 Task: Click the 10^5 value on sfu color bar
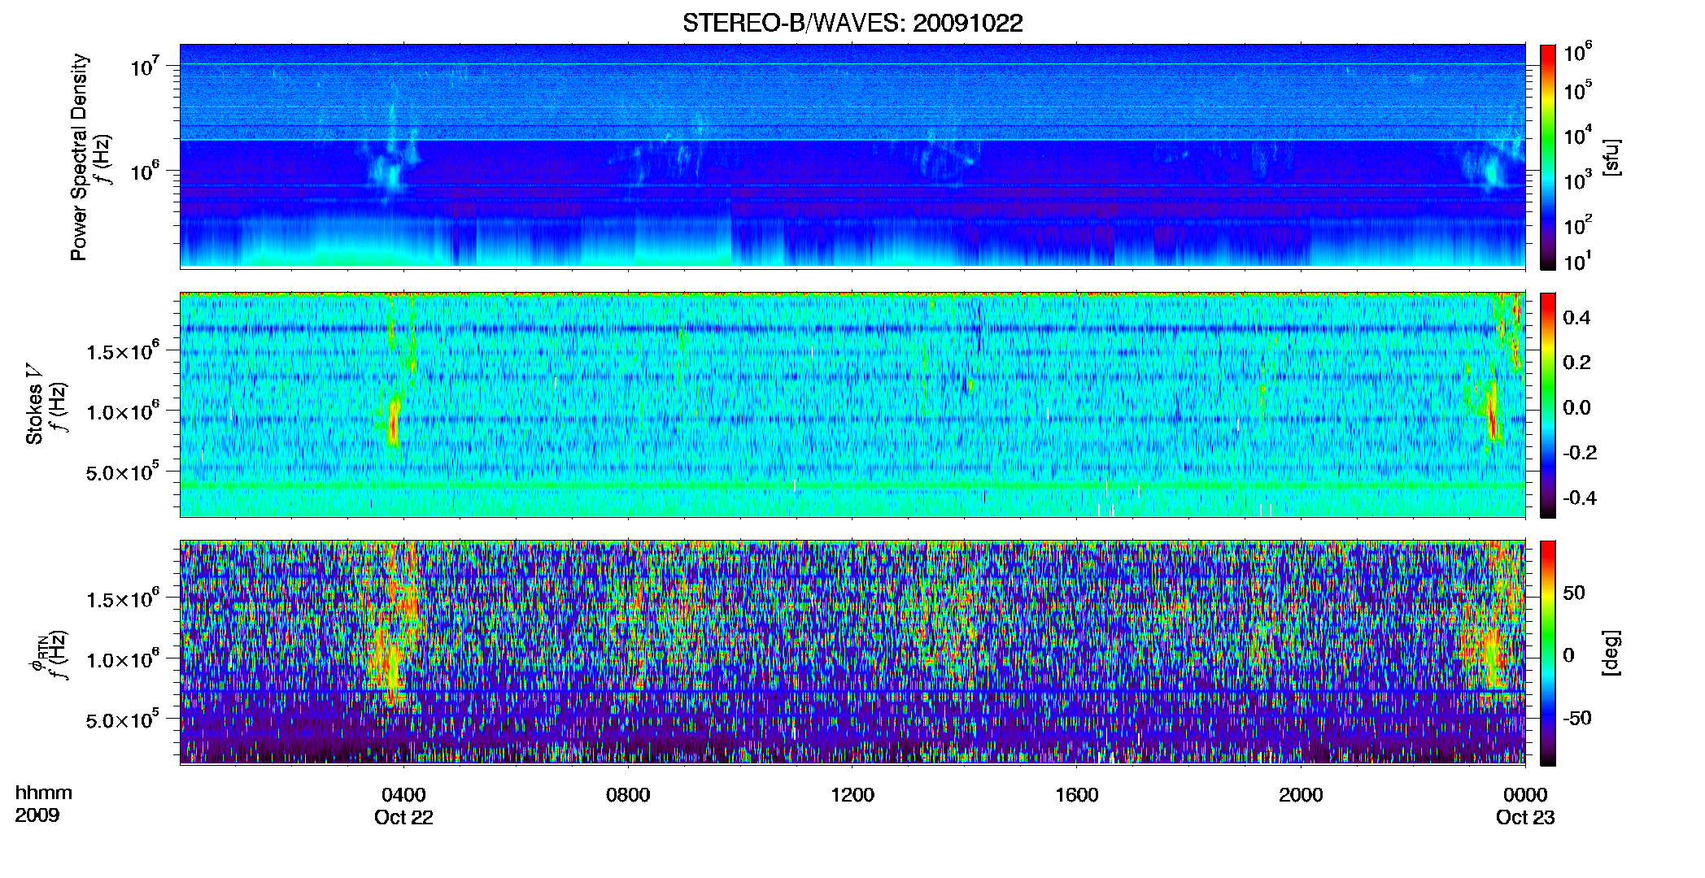point(1577,90)
